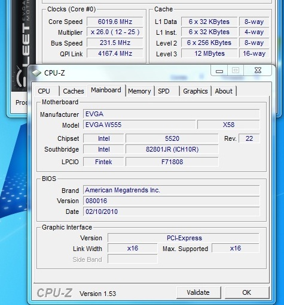
Task: Click the Validate button
Action: [x=199, y=292]
